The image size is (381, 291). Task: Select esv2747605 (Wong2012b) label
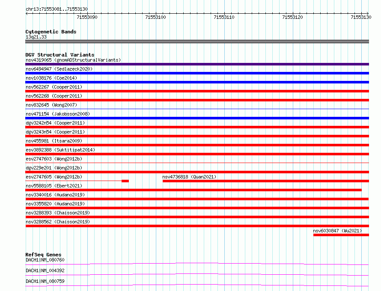54,177
